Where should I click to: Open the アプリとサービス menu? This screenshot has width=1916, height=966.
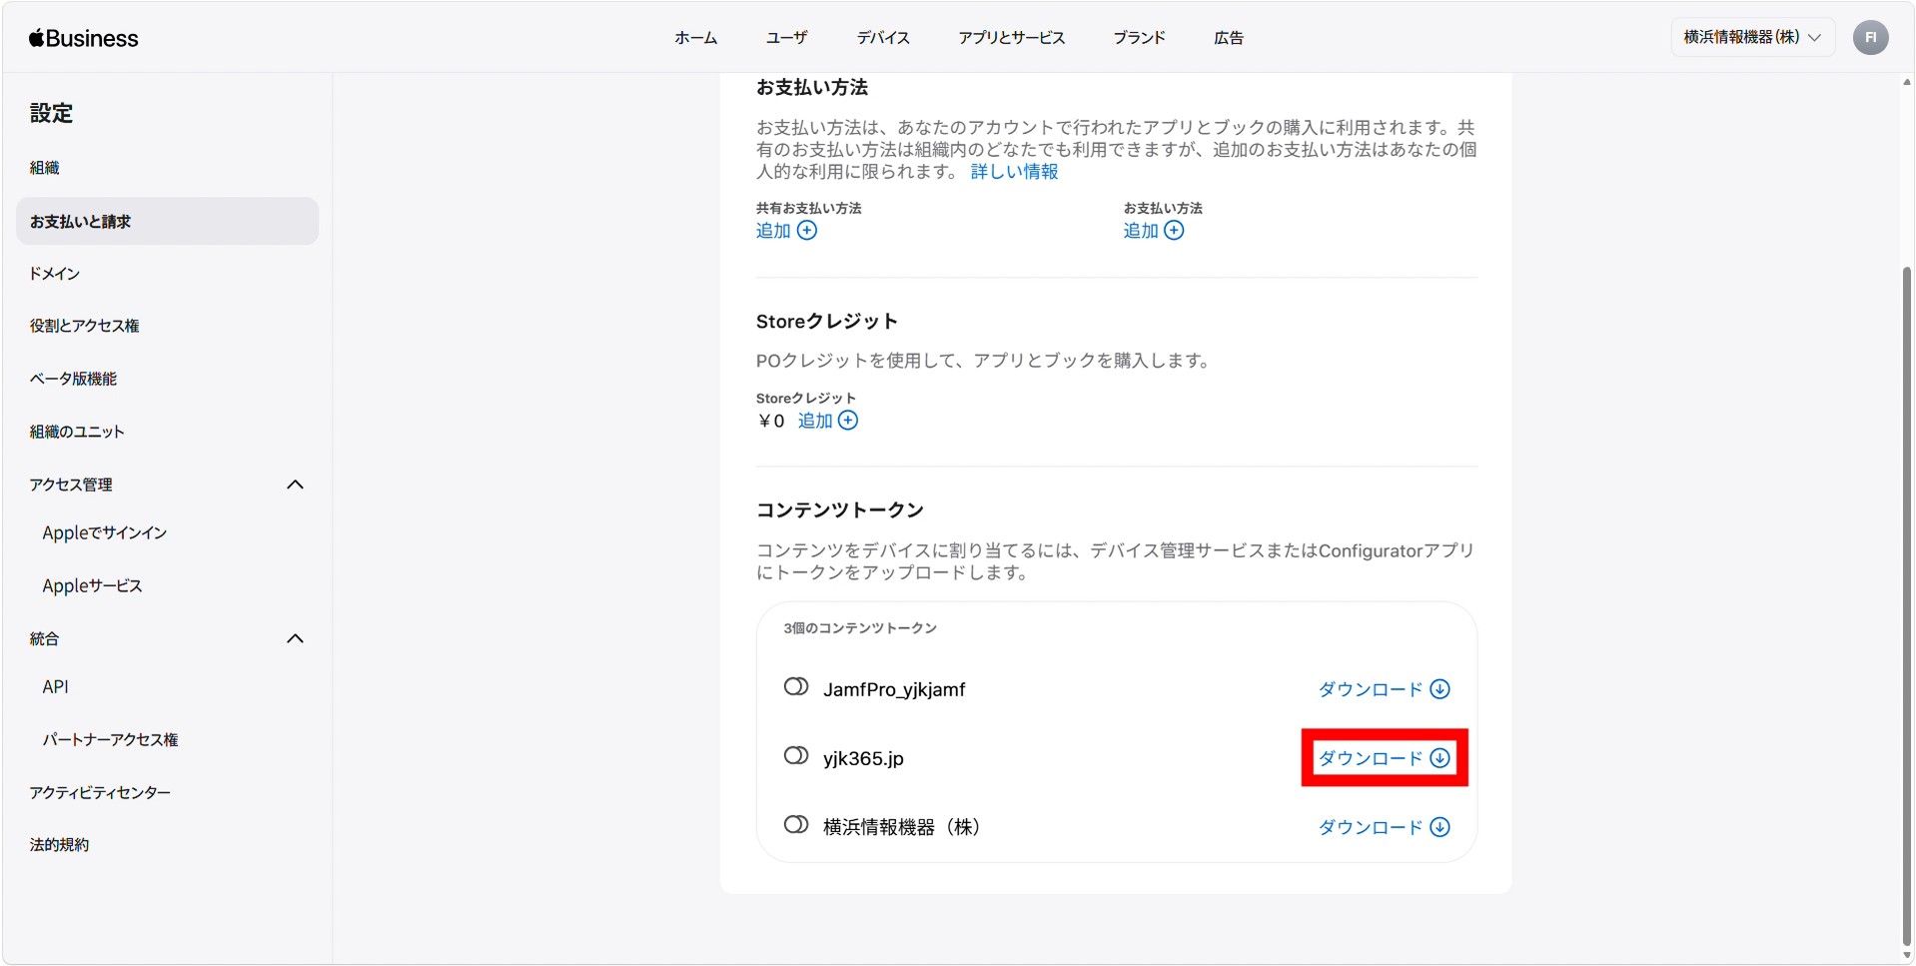pyautogui.click(x=1011, y=38)
